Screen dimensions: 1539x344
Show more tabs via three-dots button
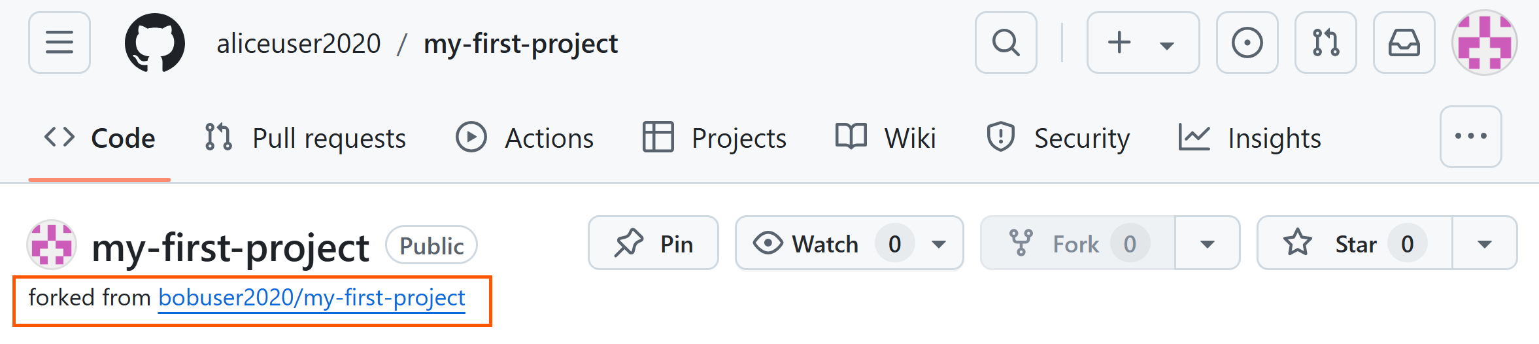click(1470, 137)
